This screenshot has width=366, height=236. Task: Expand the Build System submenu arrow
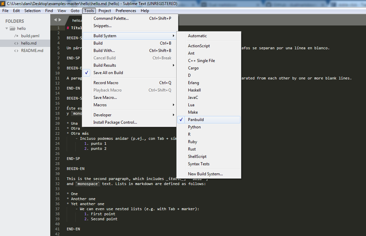[173, 36]
